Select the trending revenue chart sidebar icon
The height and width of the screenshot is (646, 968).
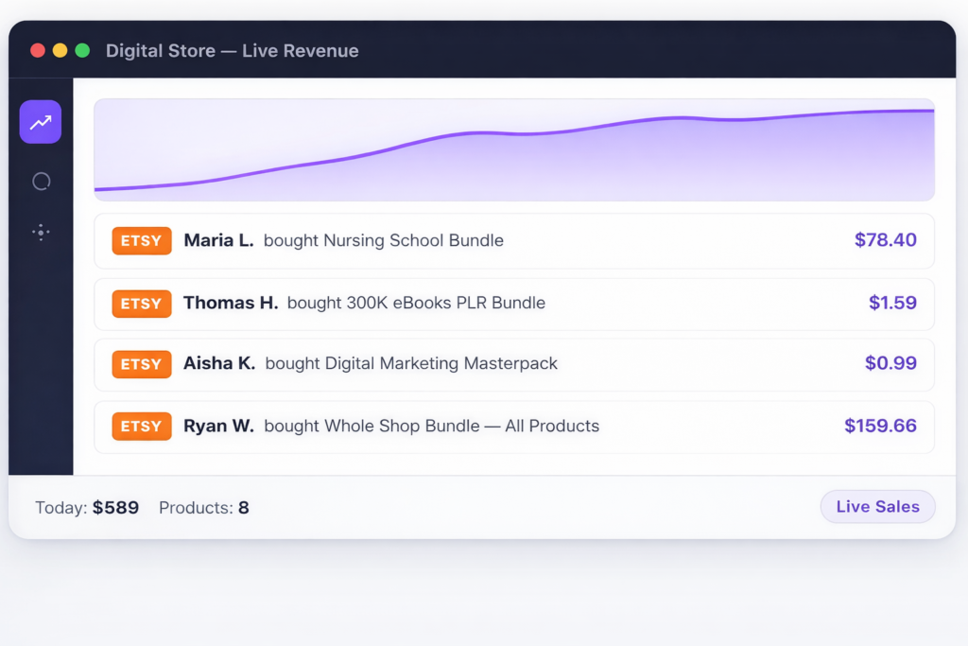tap(41, 122)
